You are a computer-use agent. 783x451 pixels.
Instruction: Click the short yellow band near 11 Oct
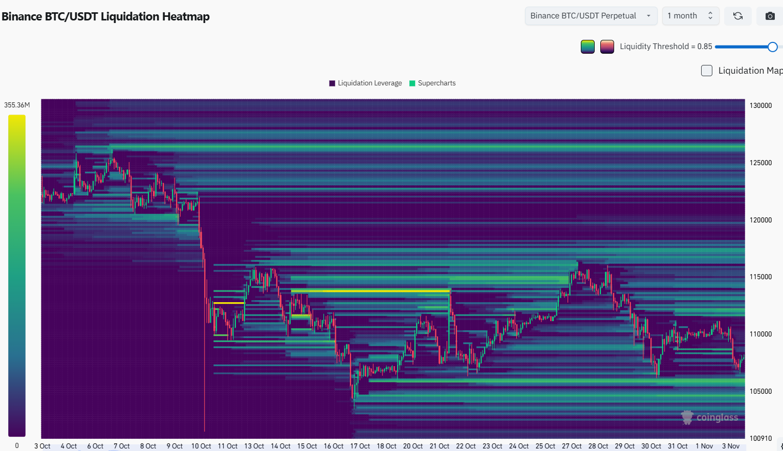(228, 303)
